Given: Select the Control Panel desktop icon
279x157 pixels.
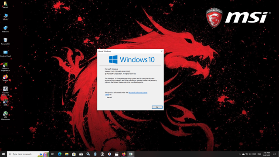Looking at the screenshot, I should [5, 53].
